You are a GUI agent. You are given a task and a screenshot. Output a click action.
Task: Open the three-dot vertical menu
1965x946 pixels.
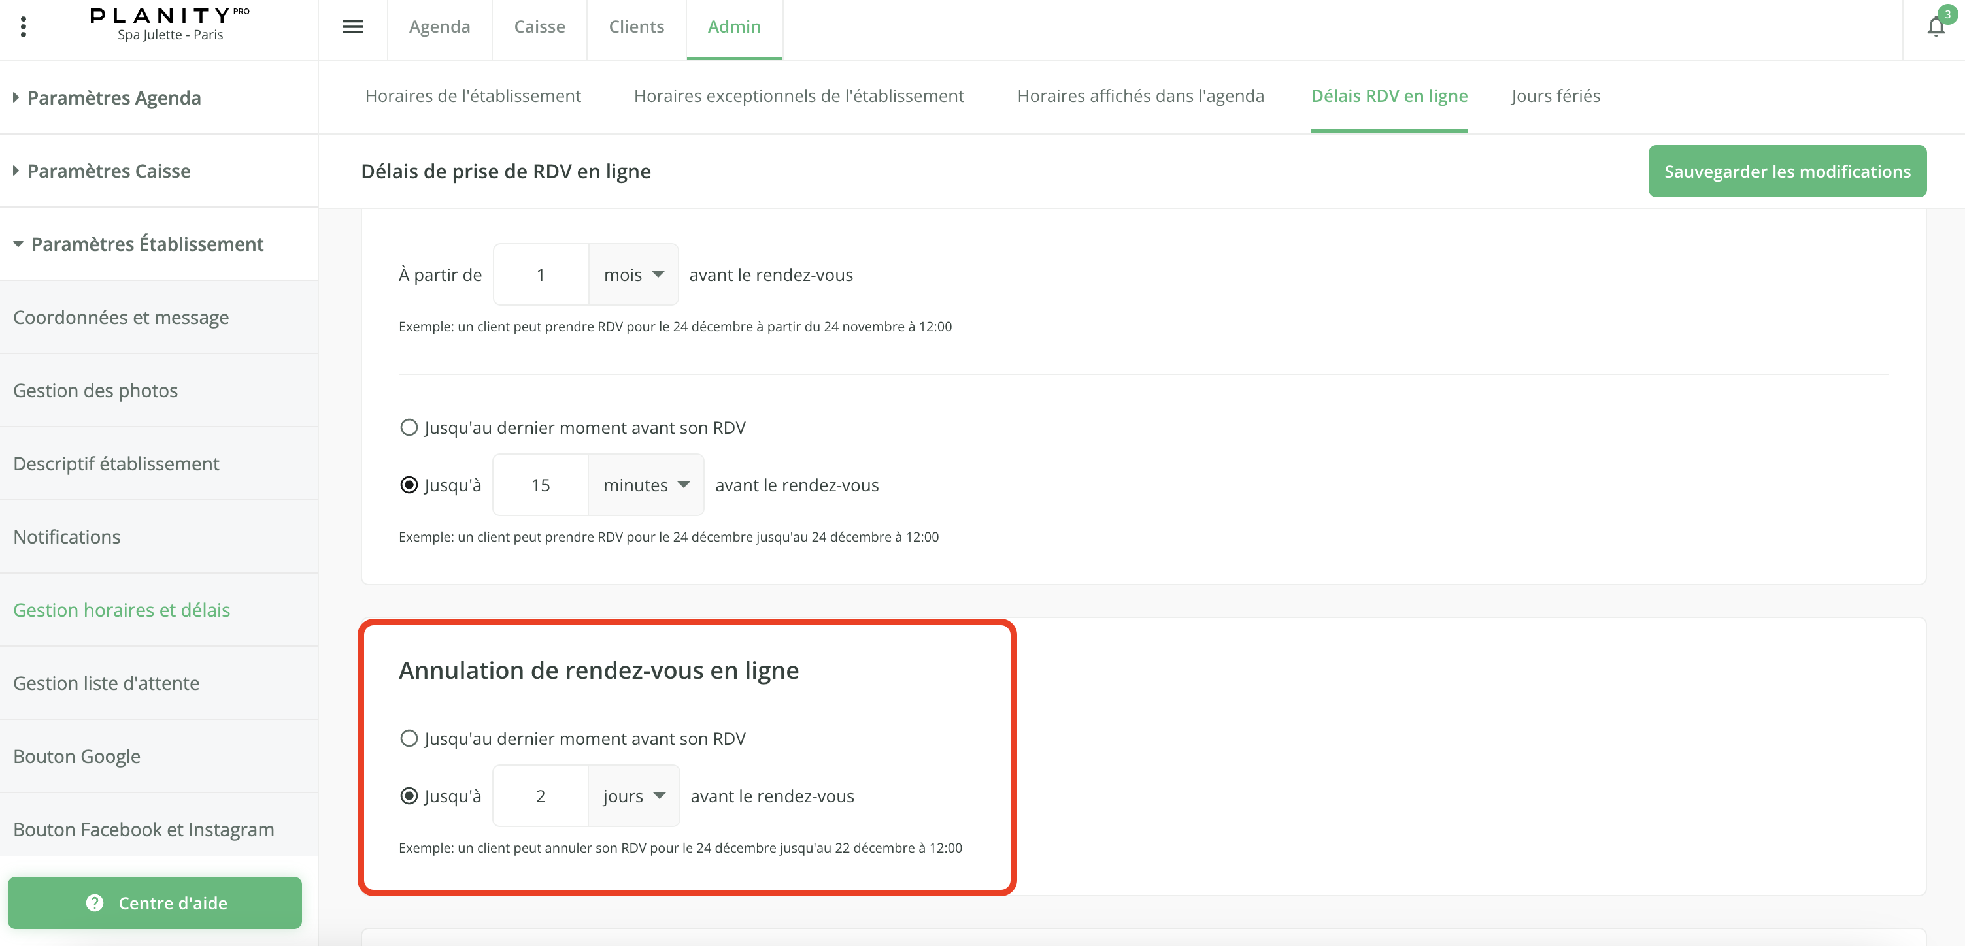pyautogui.click(x=24, y=27)
